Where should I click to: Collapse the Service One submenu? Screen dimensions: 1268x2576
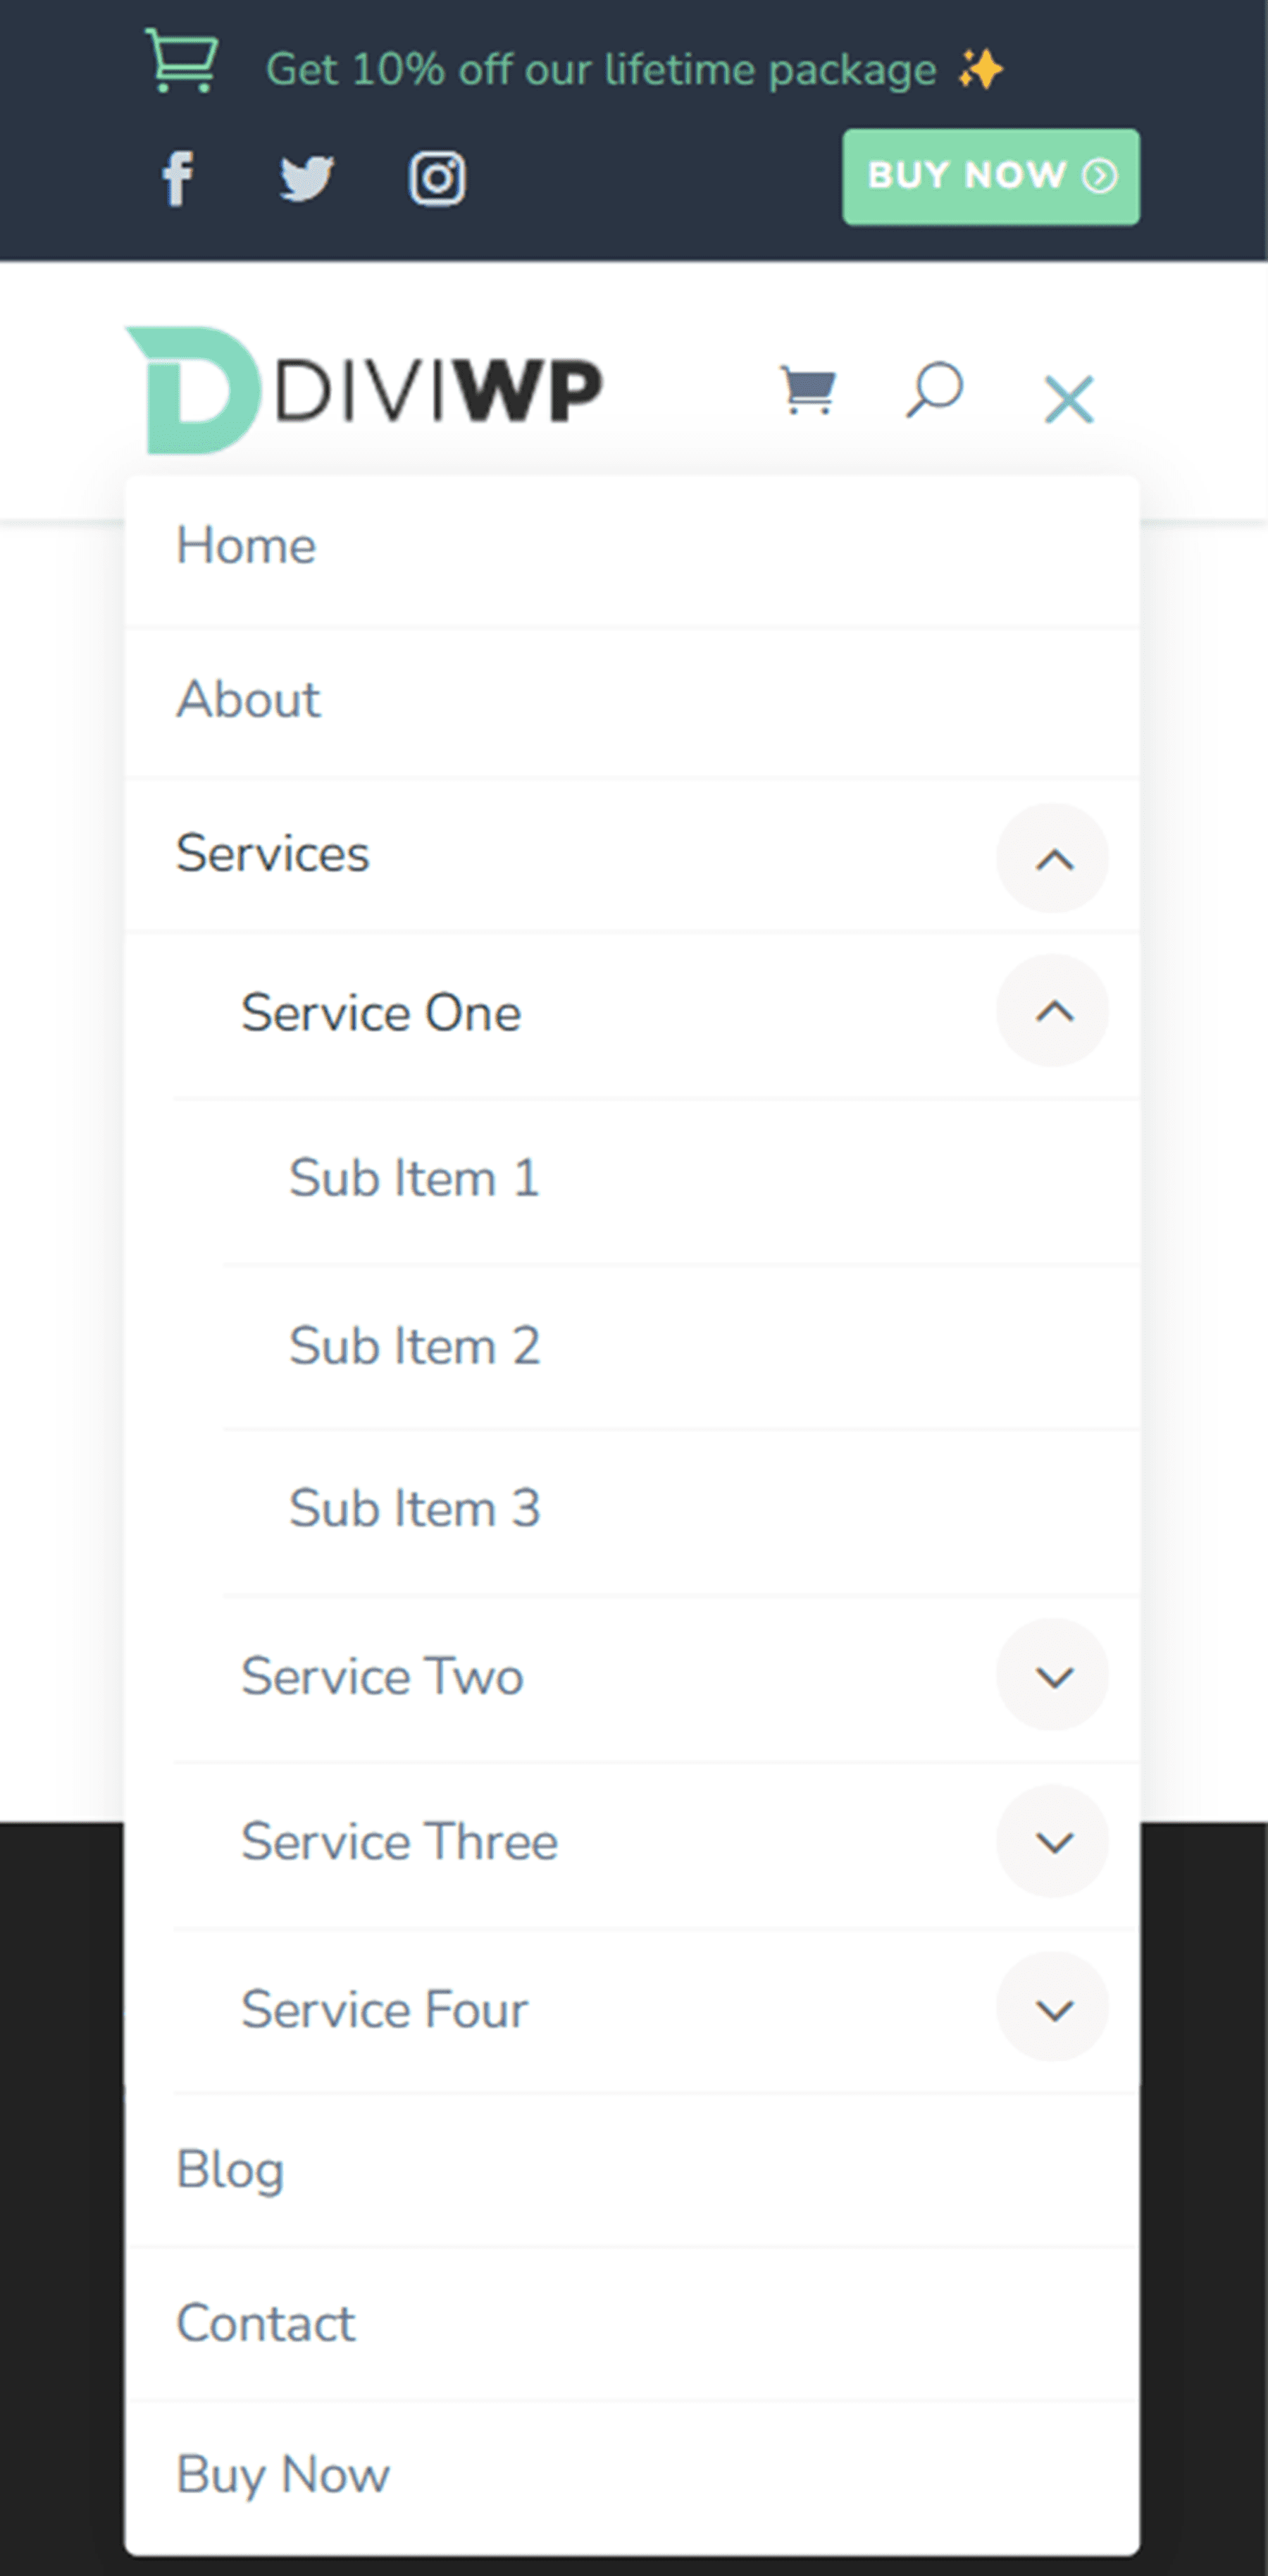(x=1053, y=1012)
